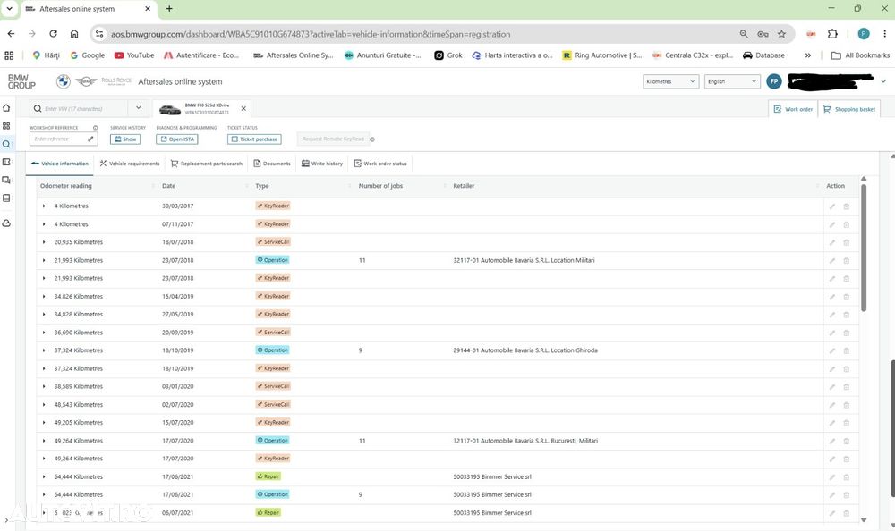The image size is (895, 531).
Task: Expand the 38,589 Kilometres 03/01/2020 row
Action: (44, 387)
